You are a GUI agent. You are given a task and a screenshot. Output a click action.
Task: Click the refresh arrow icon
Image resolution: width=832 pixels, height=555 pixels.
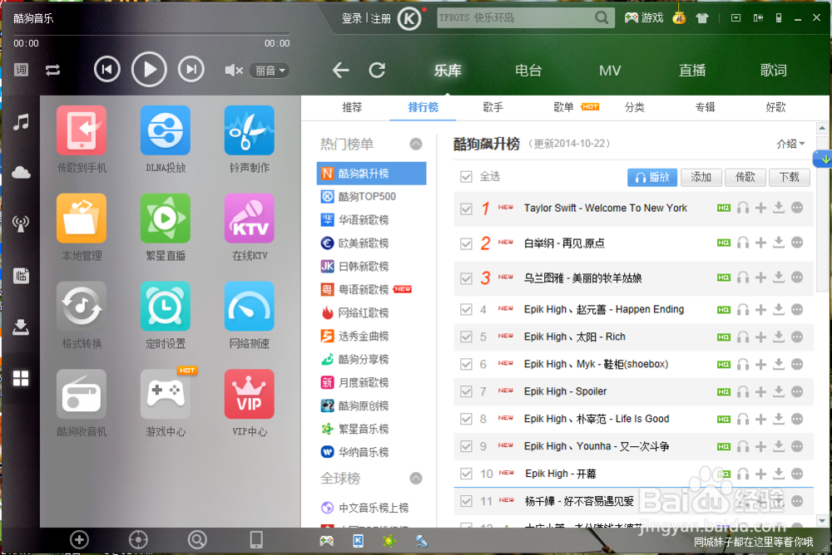tap(377, 70)
